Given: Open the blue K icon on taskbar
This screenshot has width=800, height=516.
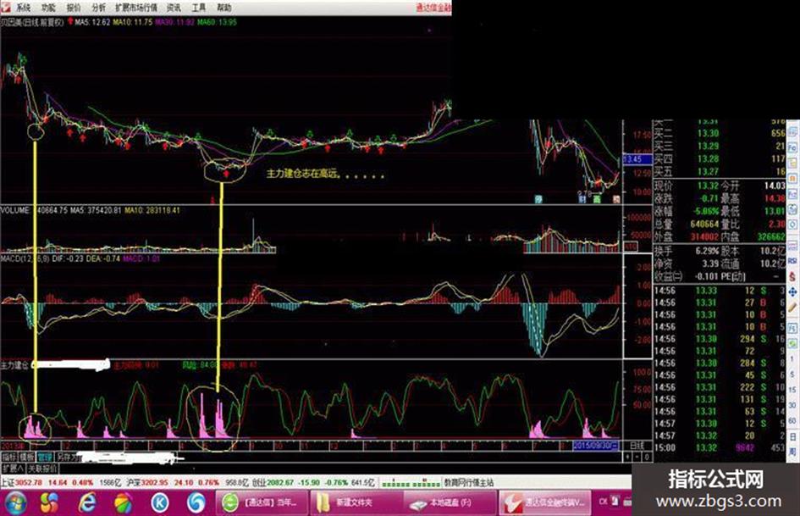Looking at the screenshot, I should click(x=160, y=503).
